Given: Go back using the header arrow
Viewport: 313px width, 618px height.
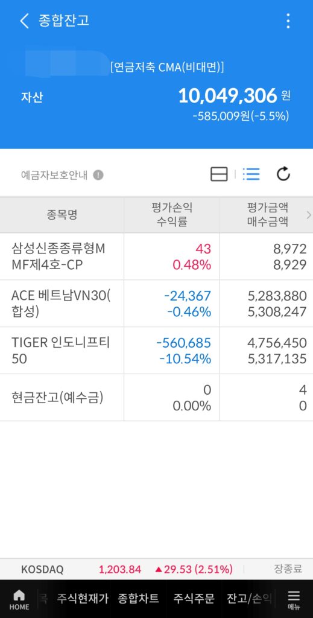Looking at the screenshot, I should point(24,21).
